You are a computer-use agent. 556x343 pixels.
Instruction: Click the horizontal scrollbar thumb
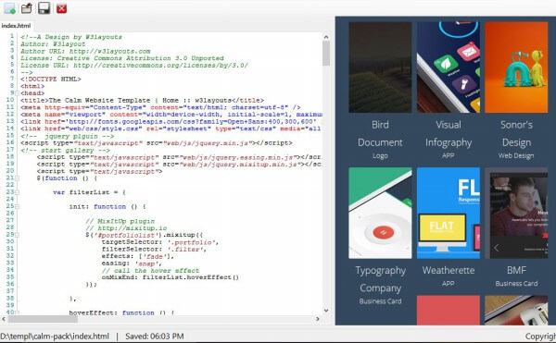point(43,319)
